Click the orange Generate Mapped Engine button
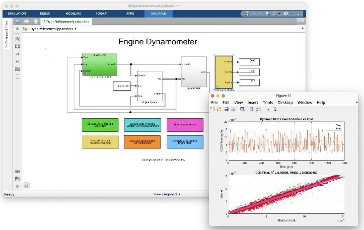The image size is (364, 230). point(142,142)
